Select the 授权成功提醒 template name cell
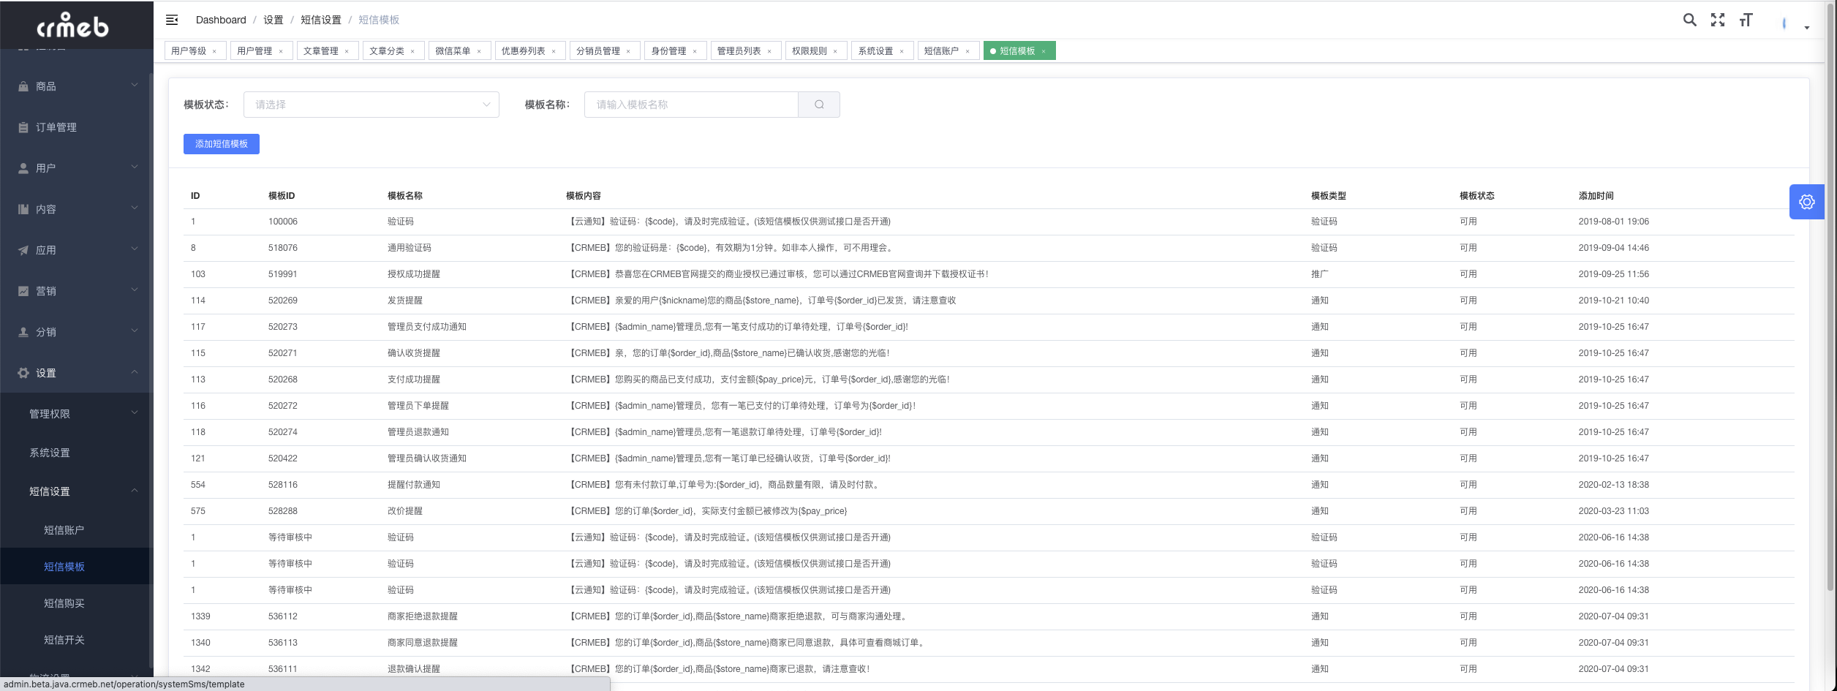This screenshot has height=691, width=1837. (x=414, y=274)
